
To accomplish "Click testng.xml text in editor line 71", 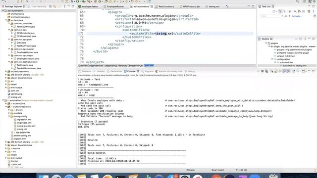I will (164, 34).
